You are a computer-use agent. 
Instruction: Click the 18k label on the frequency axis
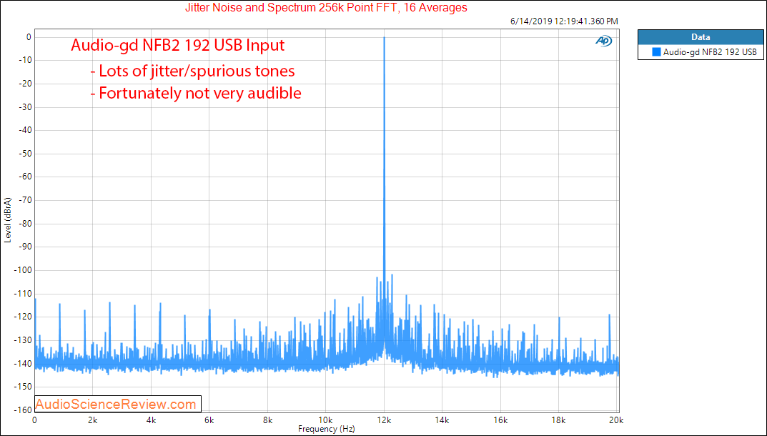[558, 420]
